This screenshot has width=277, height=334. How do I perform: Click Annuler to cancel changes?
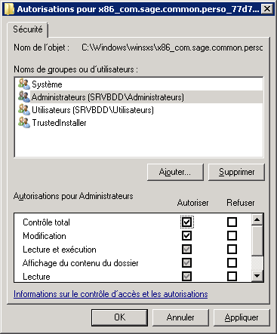pyautogui.click(x=180, y=317)
